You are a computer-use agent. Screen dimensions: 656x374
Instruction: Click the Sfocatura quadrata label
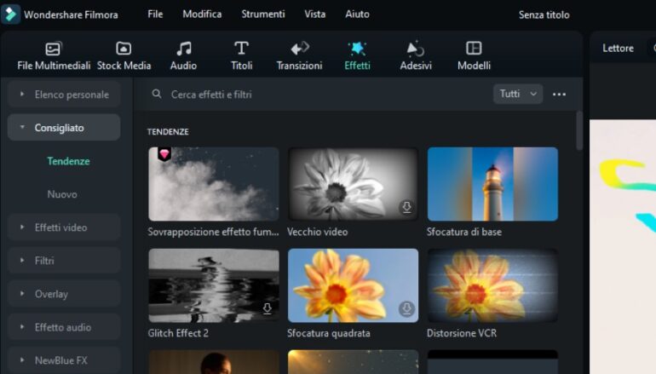(x=328, y=333)
